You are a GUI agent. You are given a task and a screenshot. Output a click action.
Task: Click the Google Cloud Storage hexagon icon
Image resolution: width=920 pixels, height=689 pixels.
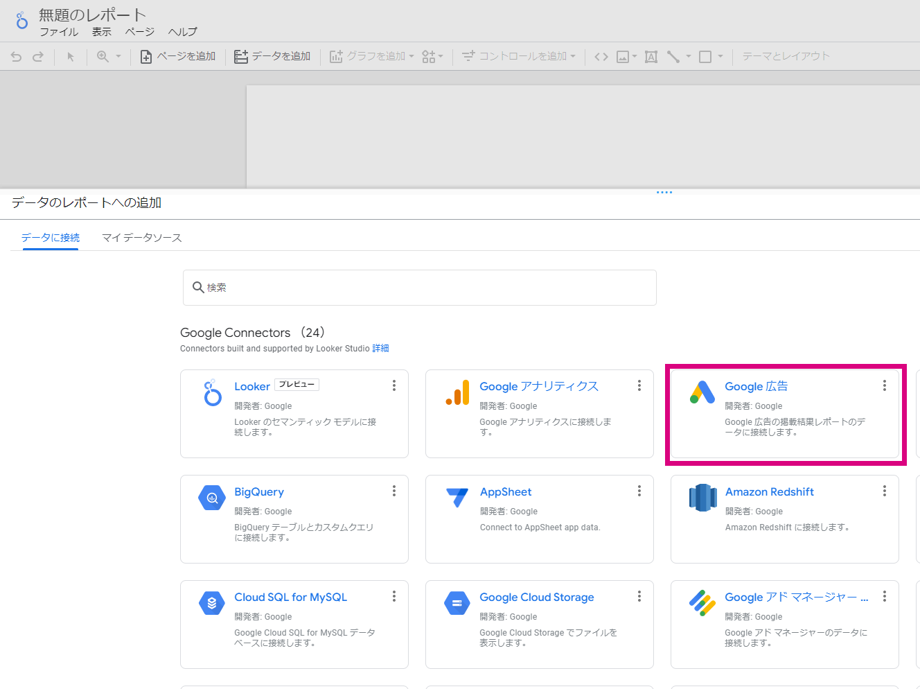click(x=457, y=603)
